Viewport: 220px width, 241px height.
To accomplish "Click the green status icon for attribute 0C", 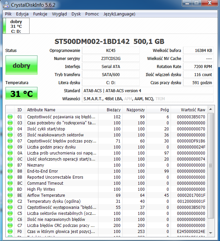I will pyautogui.click(x=10, y=159).
